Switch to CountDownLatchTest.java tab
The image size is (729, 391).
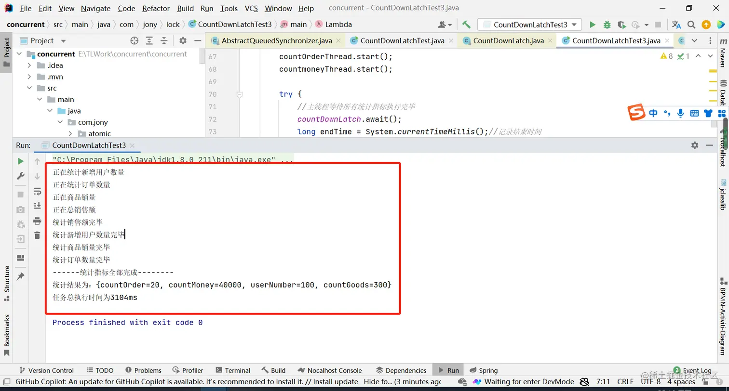[x=402, y=41]
